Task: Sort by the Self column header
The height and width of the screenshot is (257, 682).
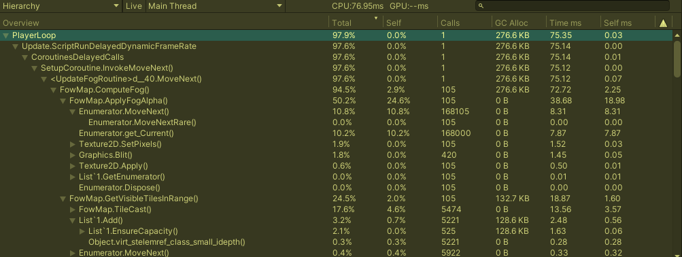Action: 410,23
